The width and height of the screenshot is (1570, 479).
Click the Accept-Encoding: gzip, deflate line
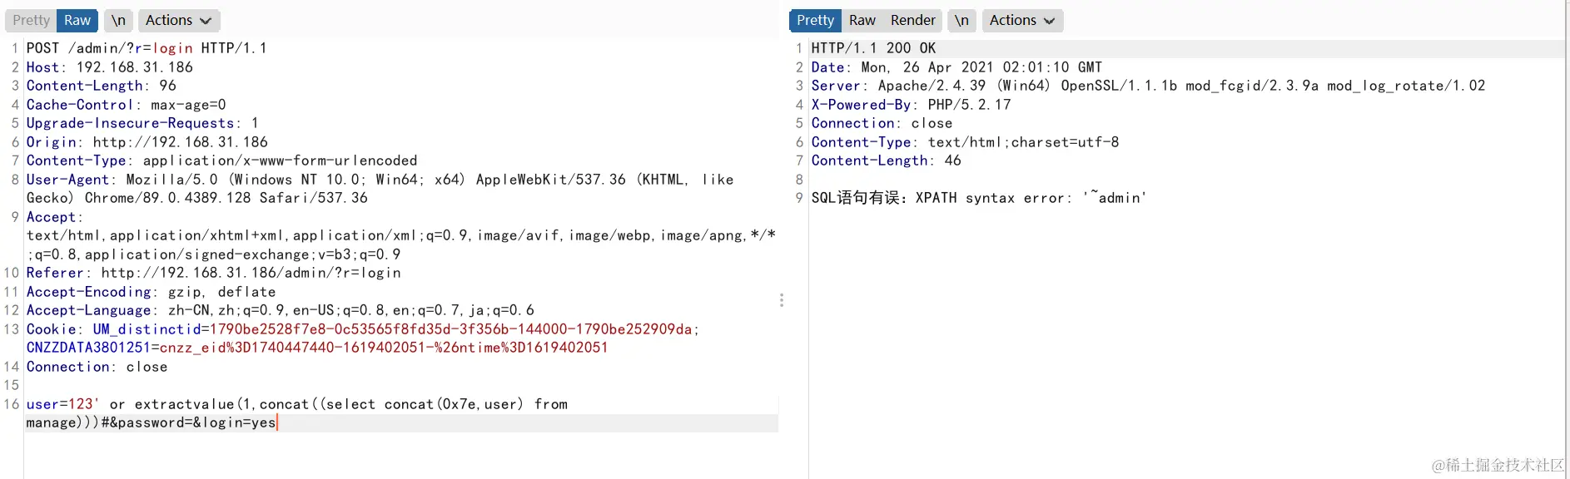(x=151, y=292)
